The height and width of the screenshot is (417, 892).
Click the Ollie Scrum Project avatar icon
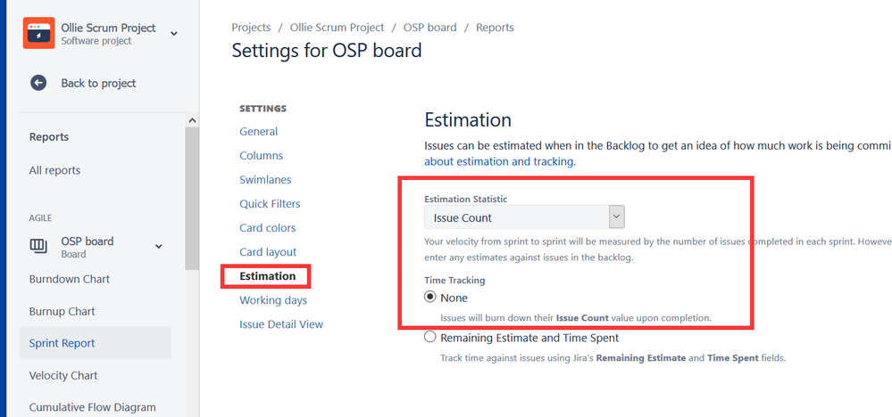pos(38,33)
